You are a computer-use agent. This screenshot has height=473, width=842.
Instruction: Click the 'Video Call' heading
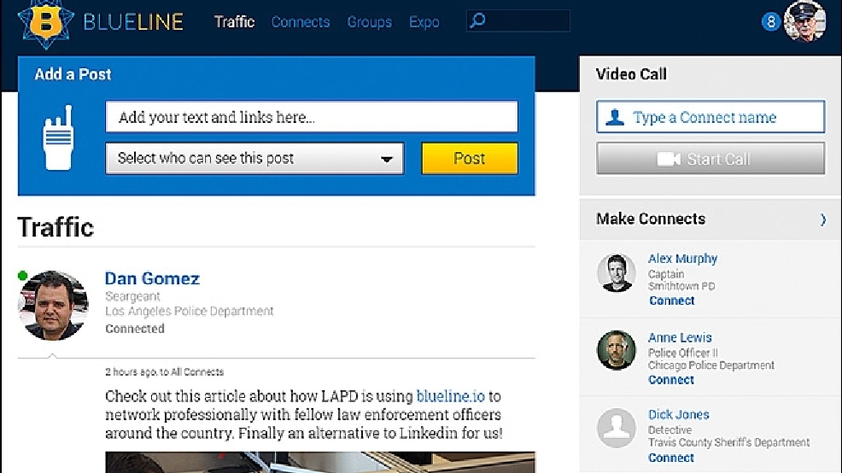coord(631,74)
